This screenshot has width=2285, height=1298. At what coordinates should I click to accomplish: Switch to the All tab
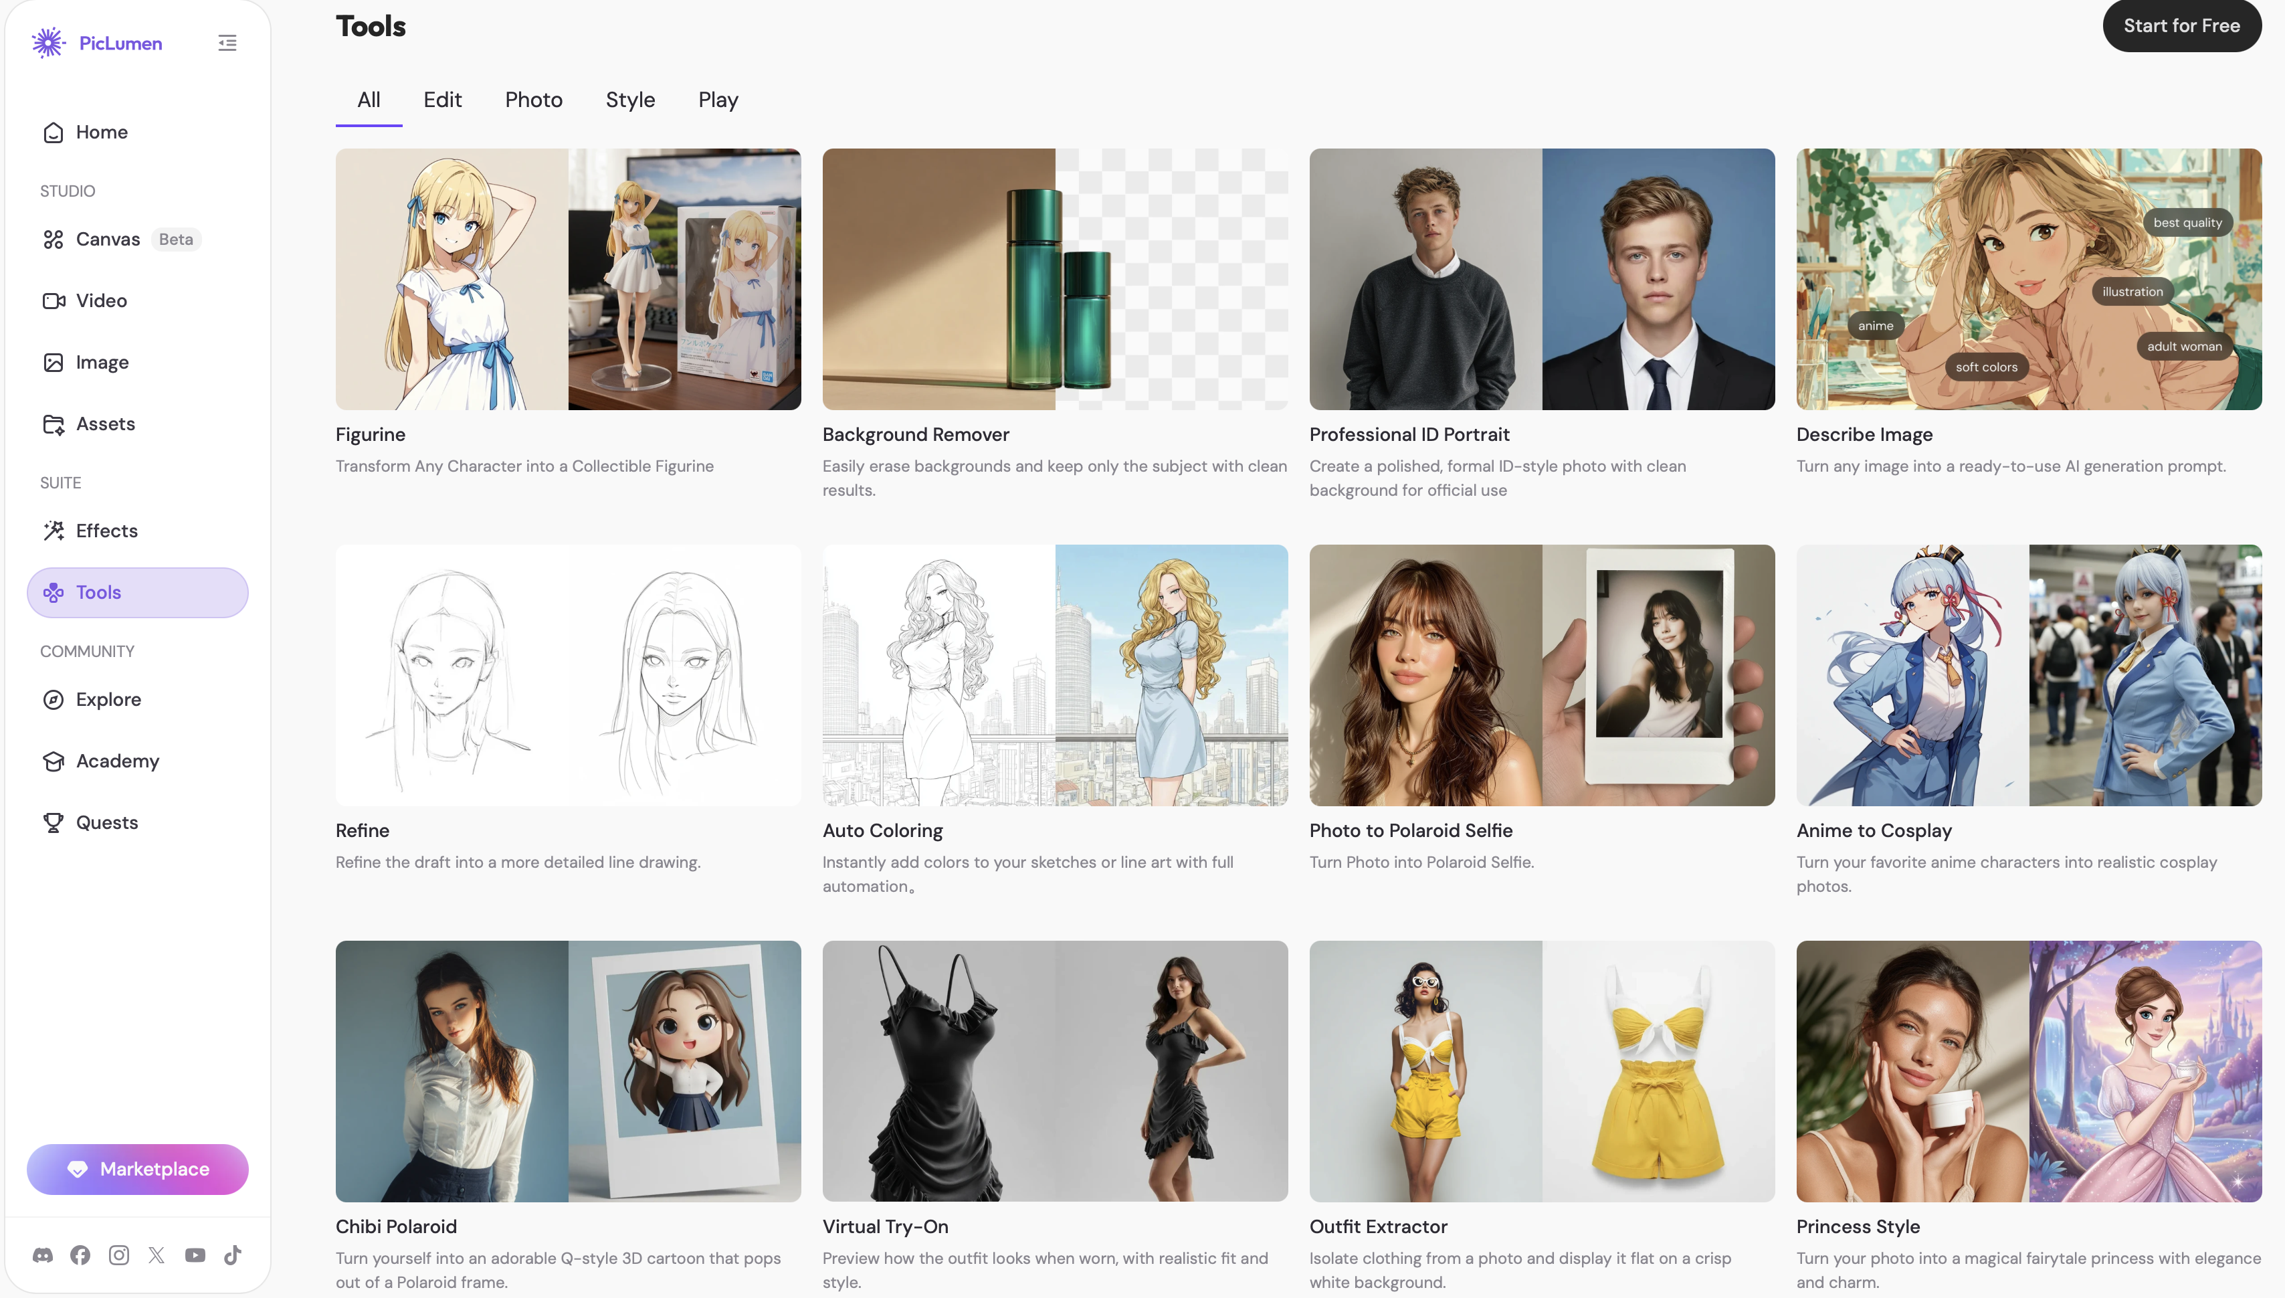pyautogui.click(x=369, y=100)
